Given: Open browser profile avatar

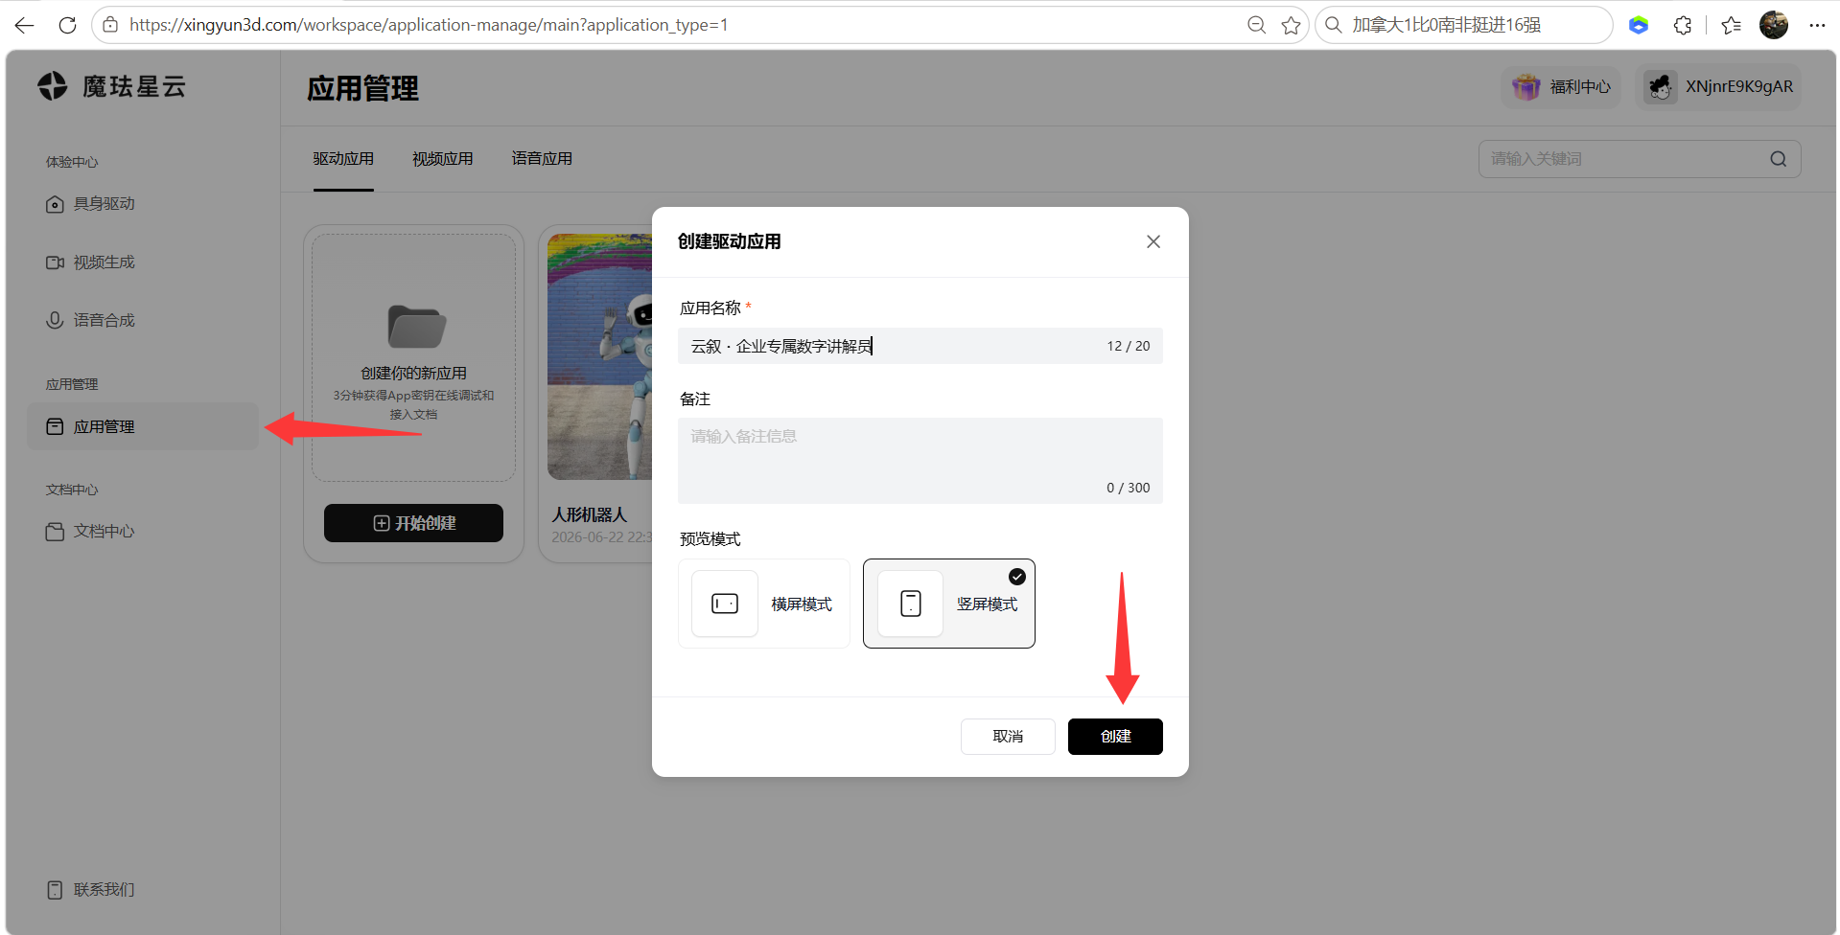Looking at the screenshot, I should click(1774, 25).
